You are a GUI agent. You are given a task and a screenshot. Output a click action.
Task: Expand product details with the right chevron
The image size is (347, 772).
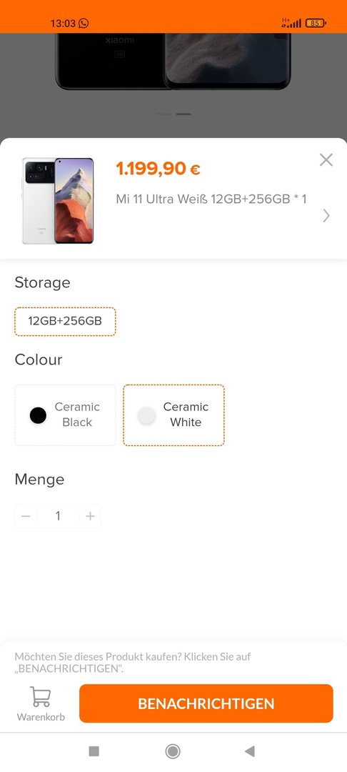326,216
